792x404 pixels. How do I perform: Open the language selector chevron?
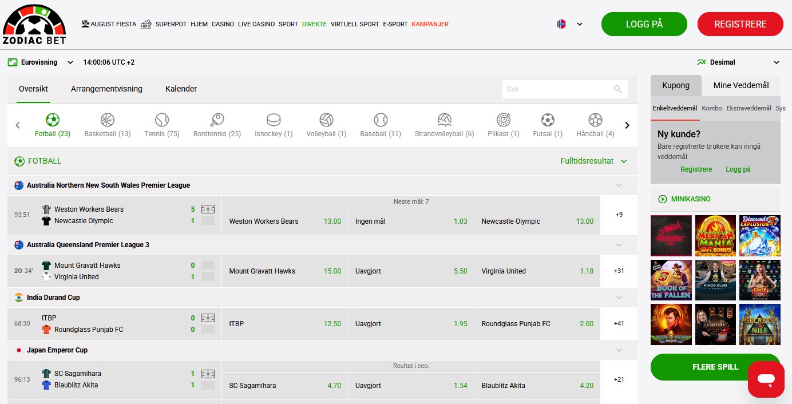(x=580, y=24)
